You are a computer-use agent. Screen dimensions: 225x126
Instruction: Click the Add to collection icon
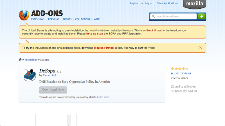(x=172, y=87)
